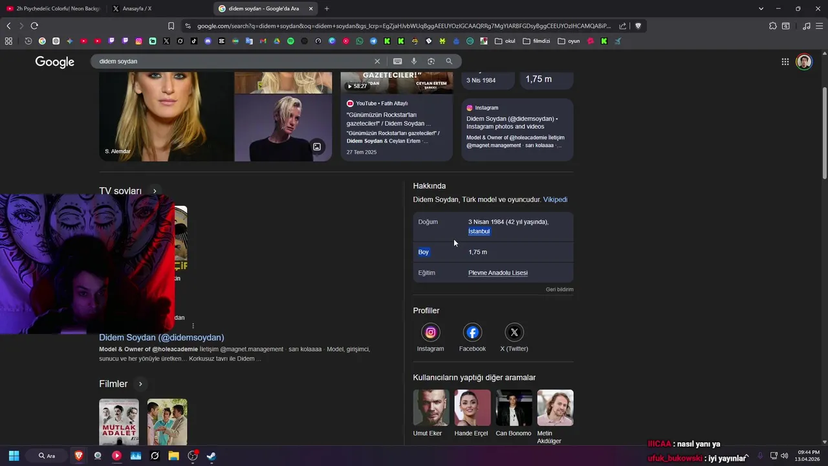Open the Mutlak Adalet film poster
828x466 pixels.
tap(119, 421)
